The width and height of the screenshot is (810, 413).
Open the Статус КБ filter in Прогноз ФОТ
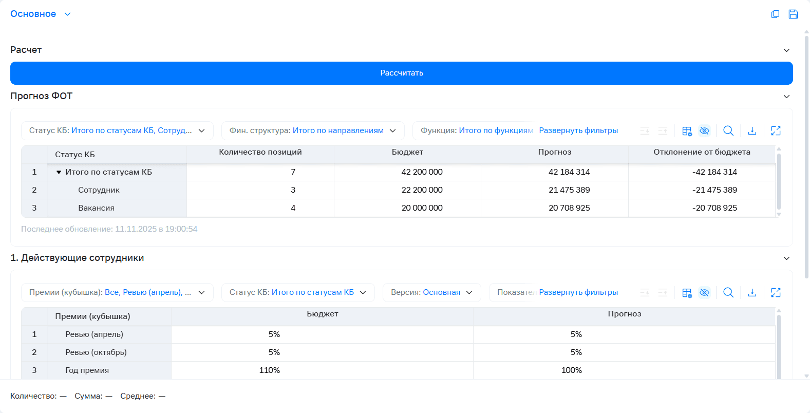click(117, 130)
